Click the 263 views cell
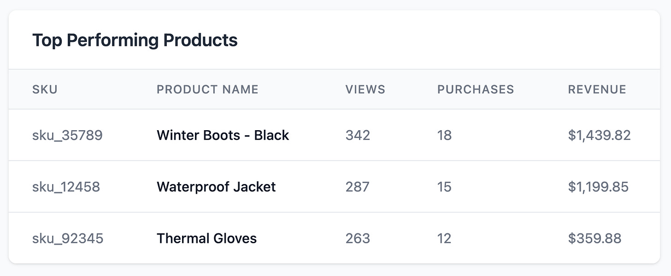671x276 pixels. point(358,238)
